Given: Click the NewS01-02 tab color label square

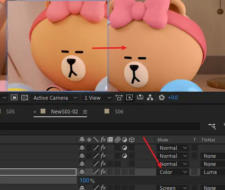Looking at the screenshot, I should pyautogui.click(x=43, y=111).
